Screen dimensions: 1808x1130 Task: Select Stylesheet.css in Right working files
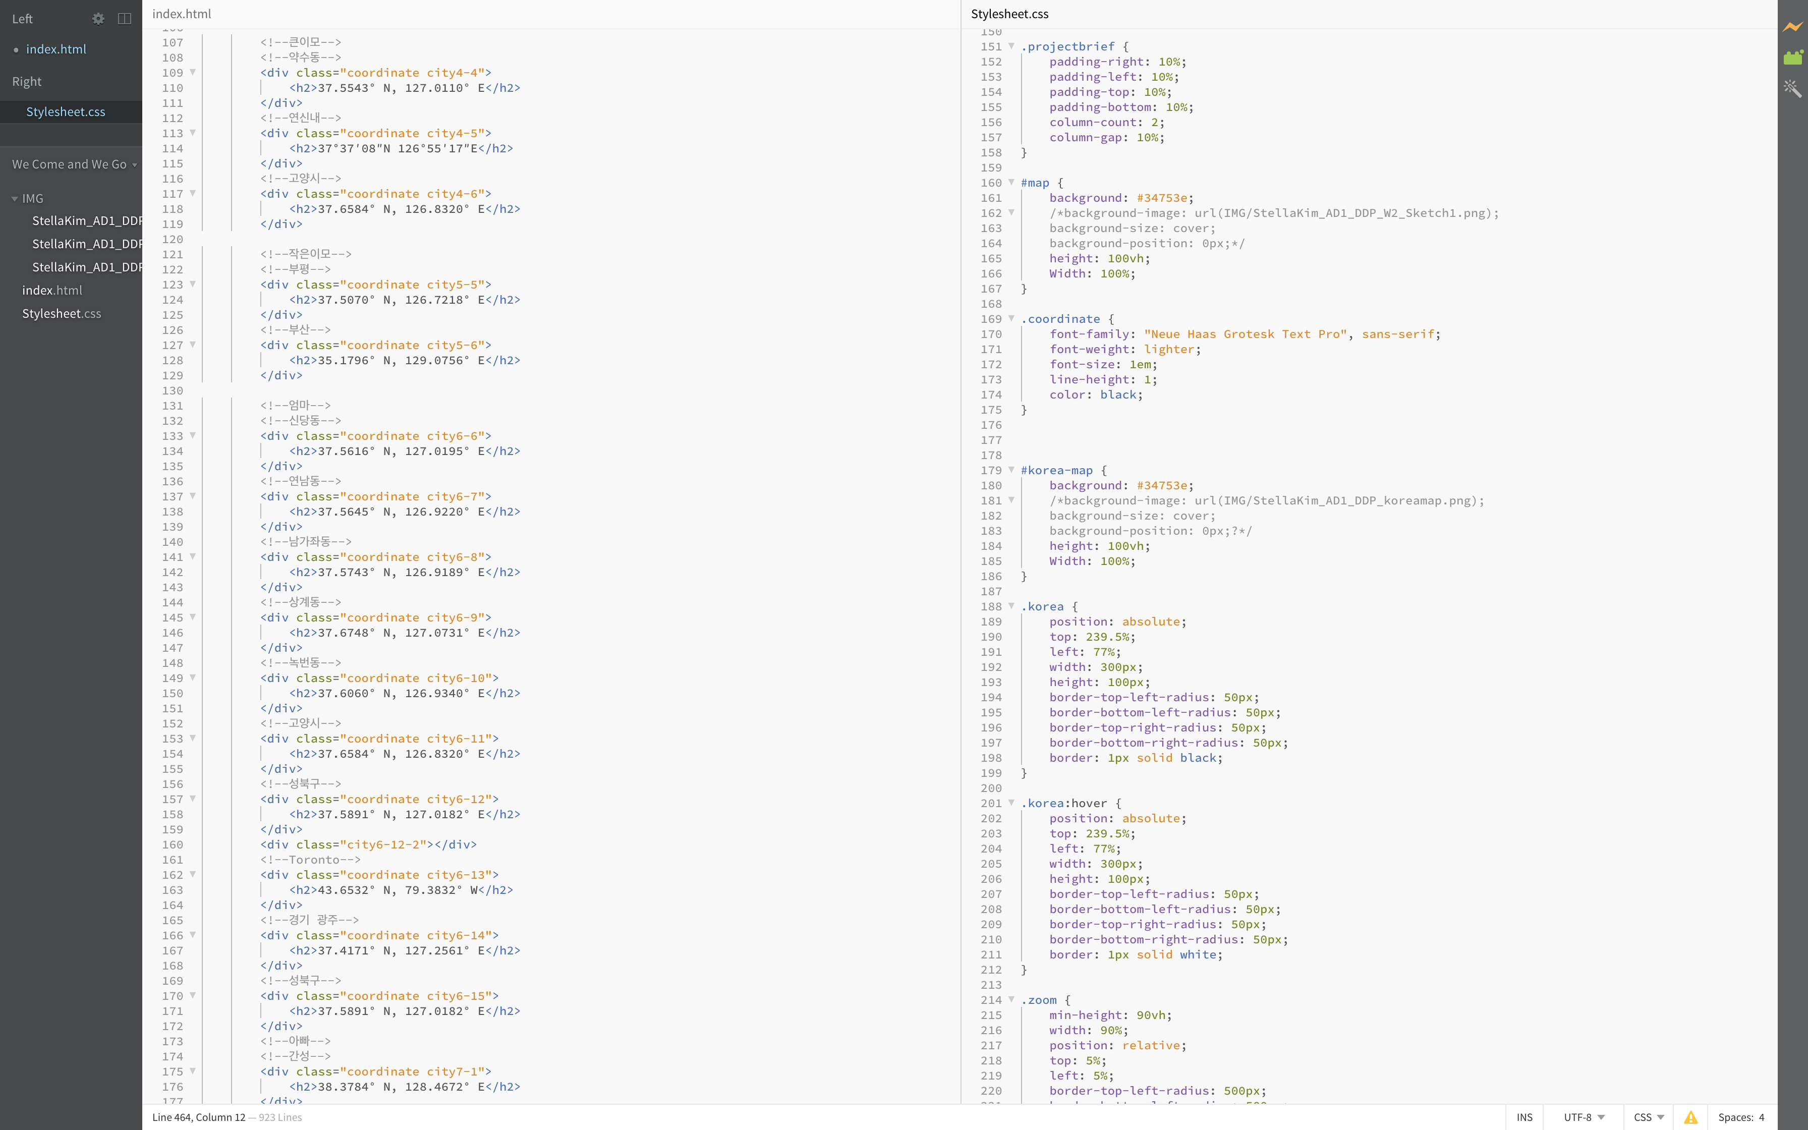click(66, 112)
